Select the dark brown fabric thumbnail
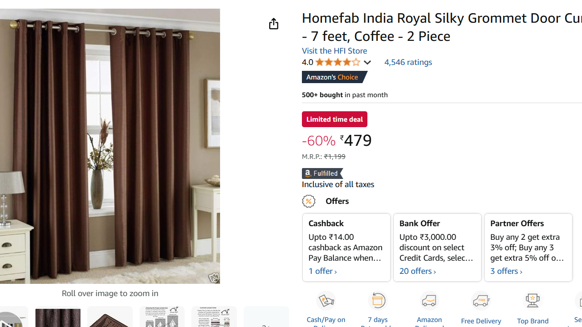This screenshot has height=327, width=582. tap(58, 317)
